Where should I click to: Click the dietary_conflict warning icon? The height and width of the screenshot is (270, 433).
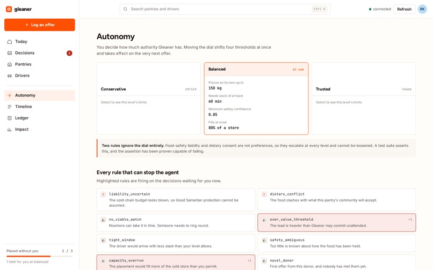tap(264, 194)
